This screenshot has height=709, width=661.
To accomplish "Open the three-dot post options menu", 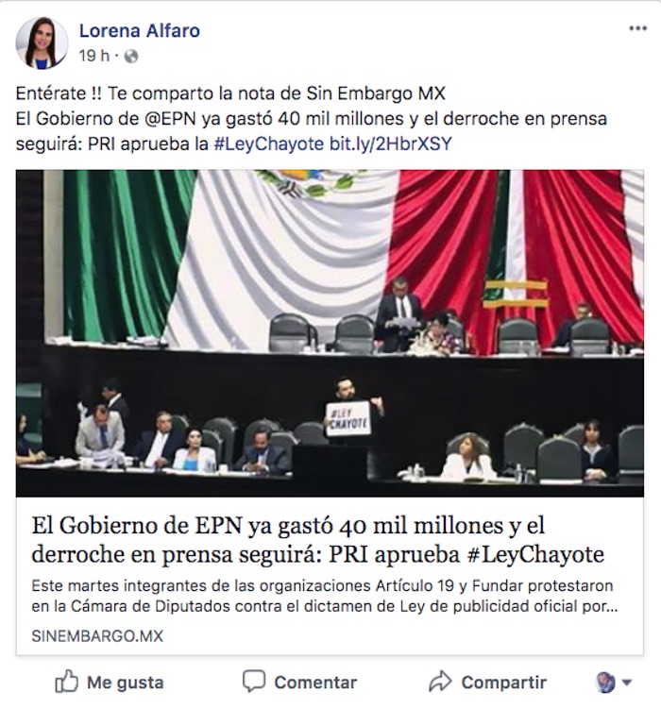I will (x=637, y=28).
